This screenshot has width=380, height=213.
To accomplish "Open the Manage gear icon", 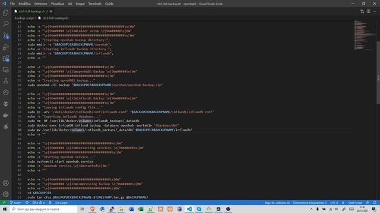I will pos(5,194).
